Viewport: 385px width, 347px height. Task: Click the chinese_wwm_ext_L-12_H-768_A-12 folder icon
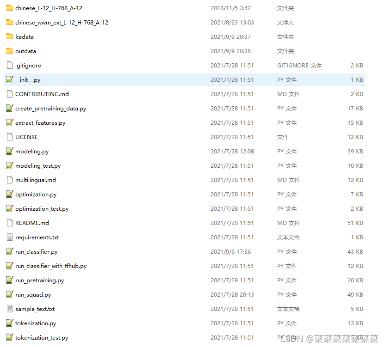[x=10, y=22]
